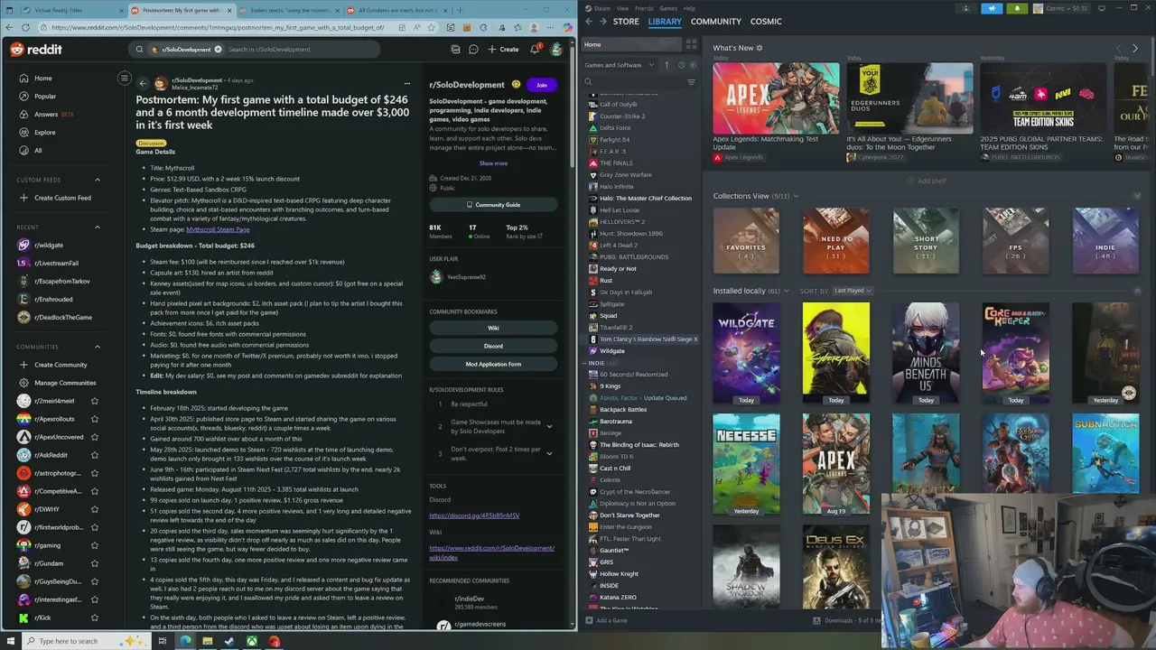Open the Mod Application Form bookmark
The width and height of the screenshot is (1156, 650).
[493, 364]
